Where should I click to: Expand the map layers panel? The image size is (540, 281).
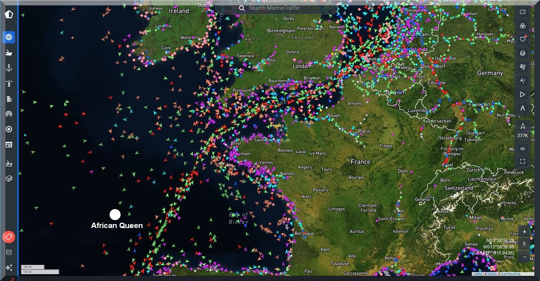click(523, 53)
